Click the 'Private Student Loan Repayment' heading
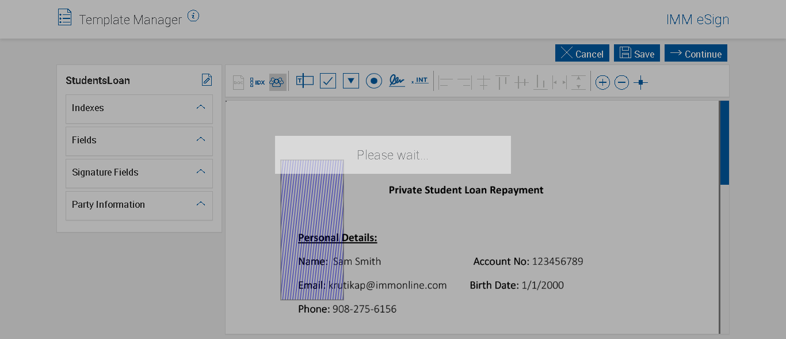The image size is (786, 339). coord(466,190)
